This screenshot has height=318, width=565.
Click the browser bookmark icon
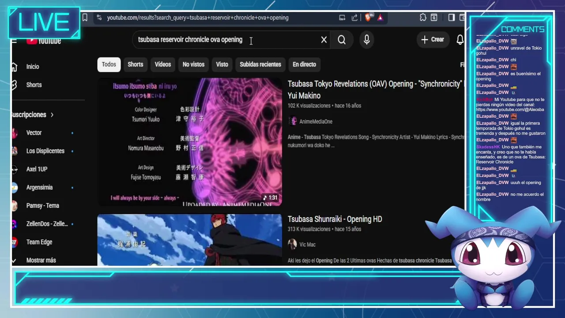85,18
